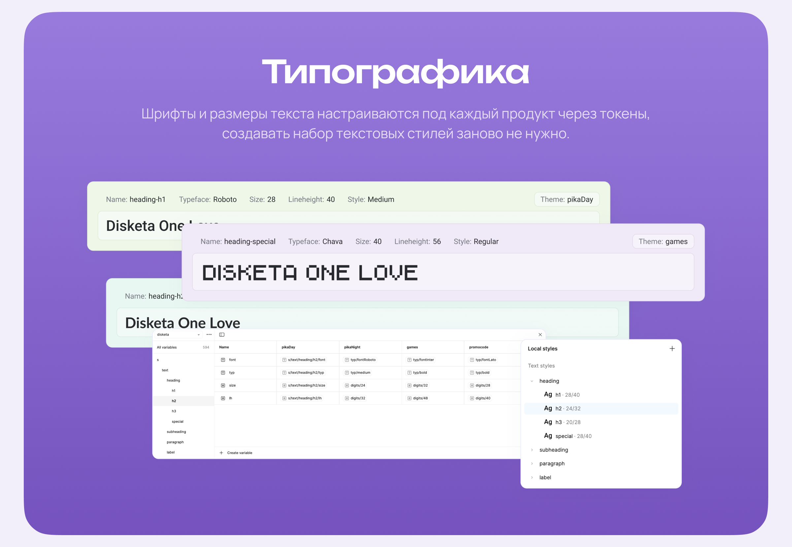Viewport: 792px width, 547px height.
Task: Expand the subheading text styles group
Action: point(532,450)
